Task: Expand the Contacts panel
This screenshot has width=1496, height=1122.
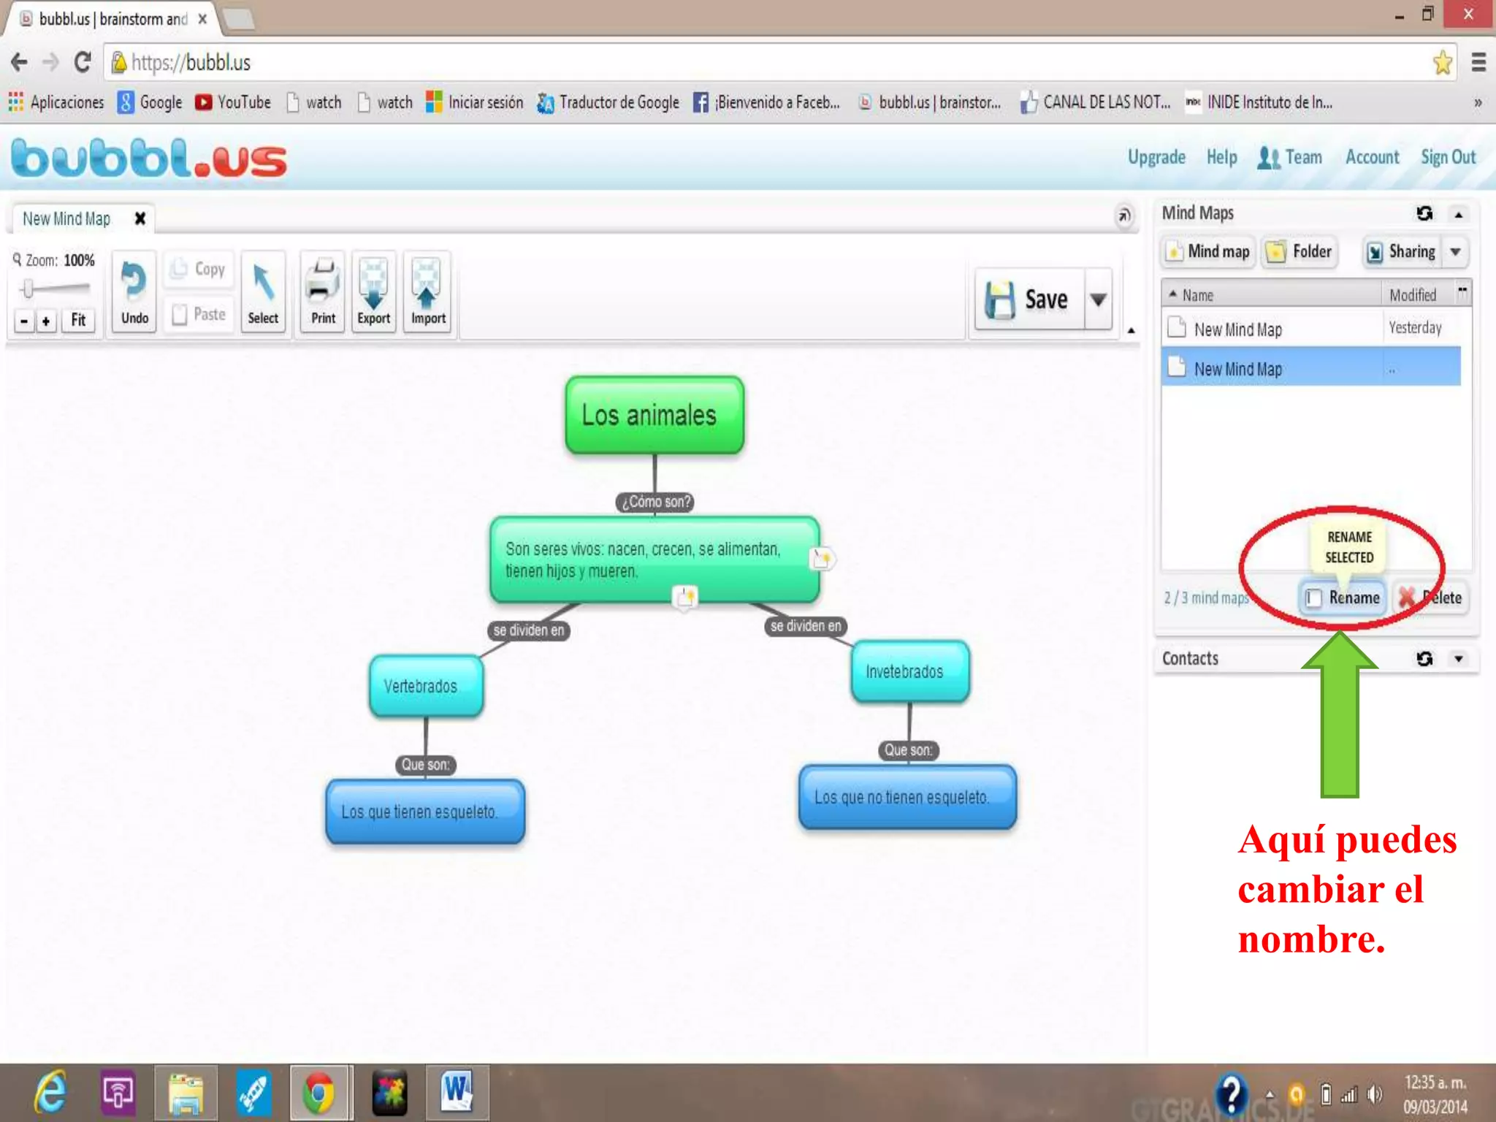Action: 1459,659
